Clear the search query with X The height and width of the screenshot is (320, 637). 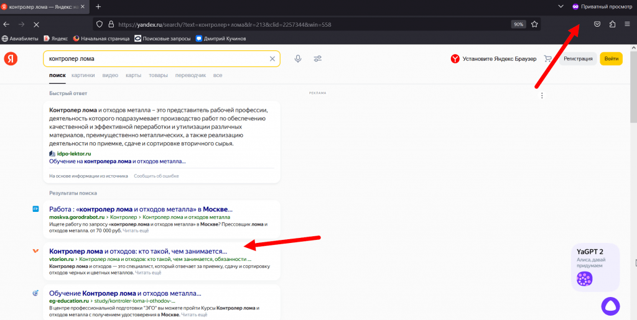[272, 59]
